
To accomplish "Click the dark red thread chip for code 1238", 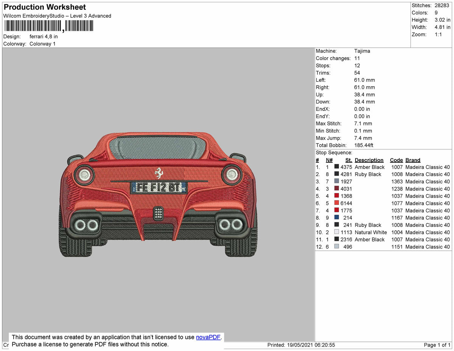I will pos(336,189).
